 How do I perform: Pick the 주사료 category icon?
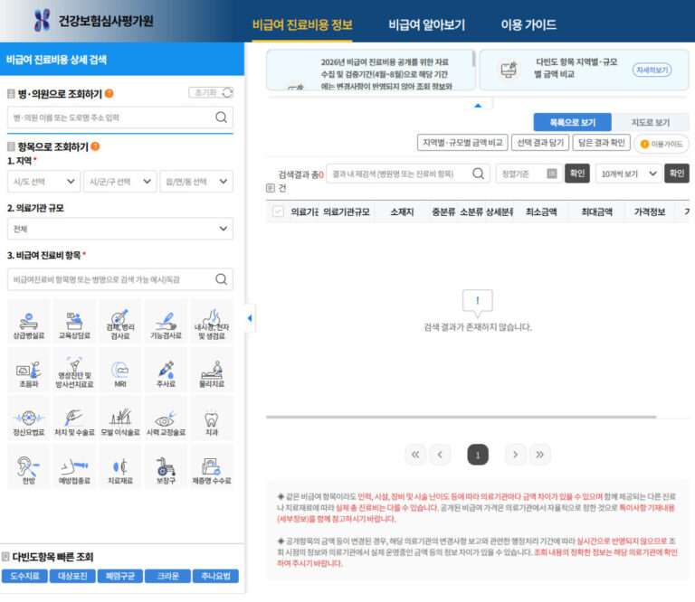[166, 370]
